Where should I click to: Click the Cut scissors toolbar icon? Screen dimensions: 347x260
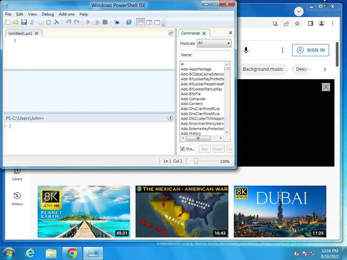tap(32, 22)
